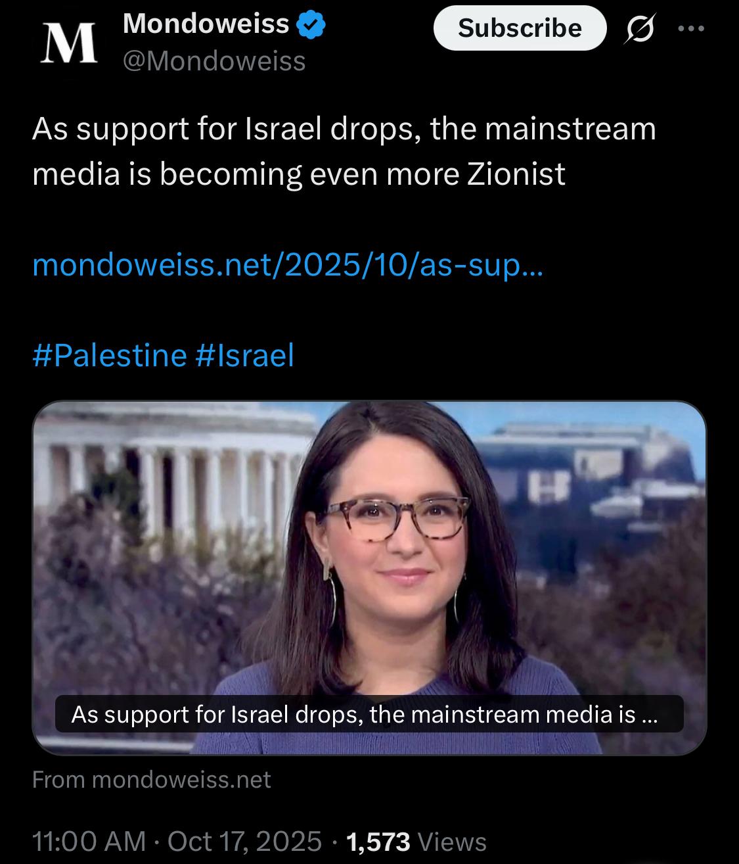Click the word 'Zionist' in tweet text
The image size is (739, 864).
click(516, 174)
